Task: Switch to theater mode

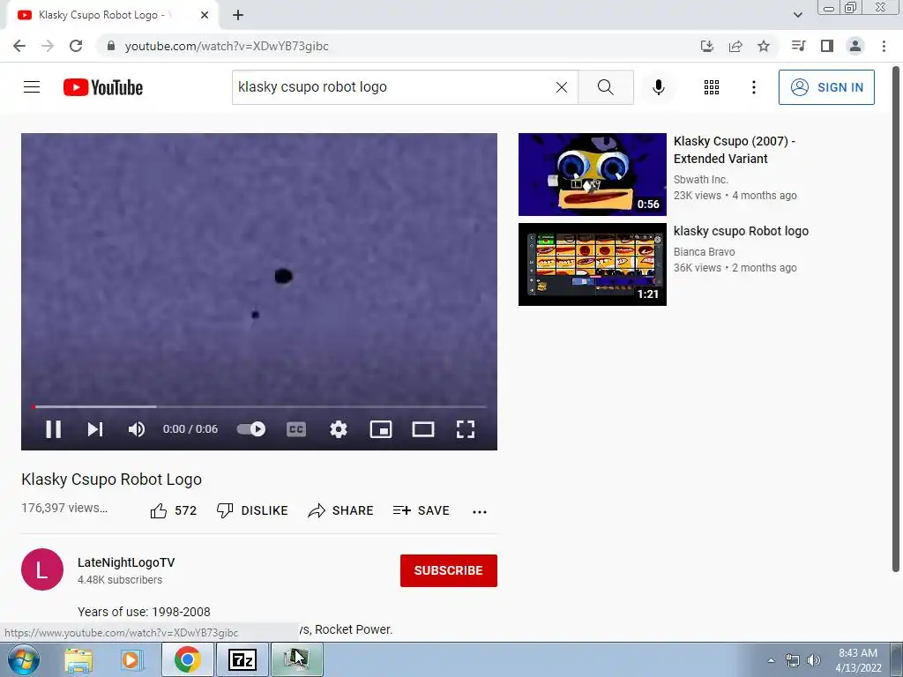Action: 423,429
